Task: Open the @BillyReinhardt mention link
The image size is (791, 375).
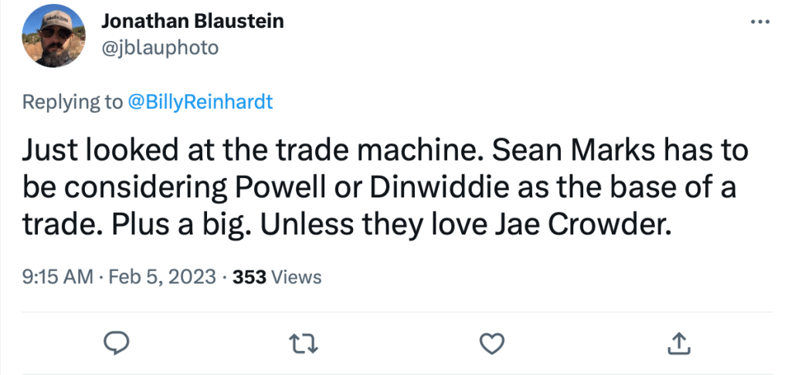Action: pos(200,102)
